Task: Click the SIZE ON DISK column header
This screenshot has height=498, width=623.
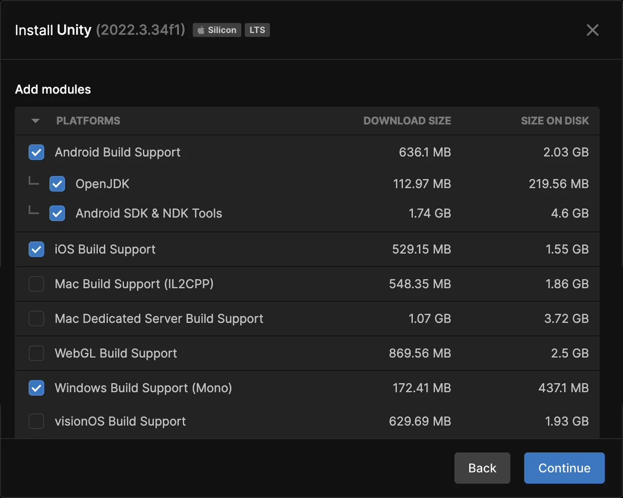Action: [x=555, y=120]
